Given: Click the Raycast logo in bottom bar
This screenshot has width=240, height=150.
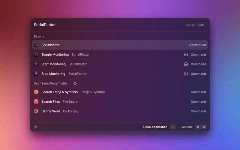Looking at the screenshot, I should coord(35,127).
